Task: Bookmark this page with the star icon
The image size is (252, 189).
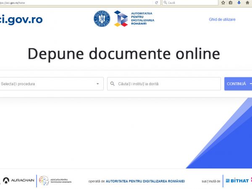Action: click(x=223, y=3)
